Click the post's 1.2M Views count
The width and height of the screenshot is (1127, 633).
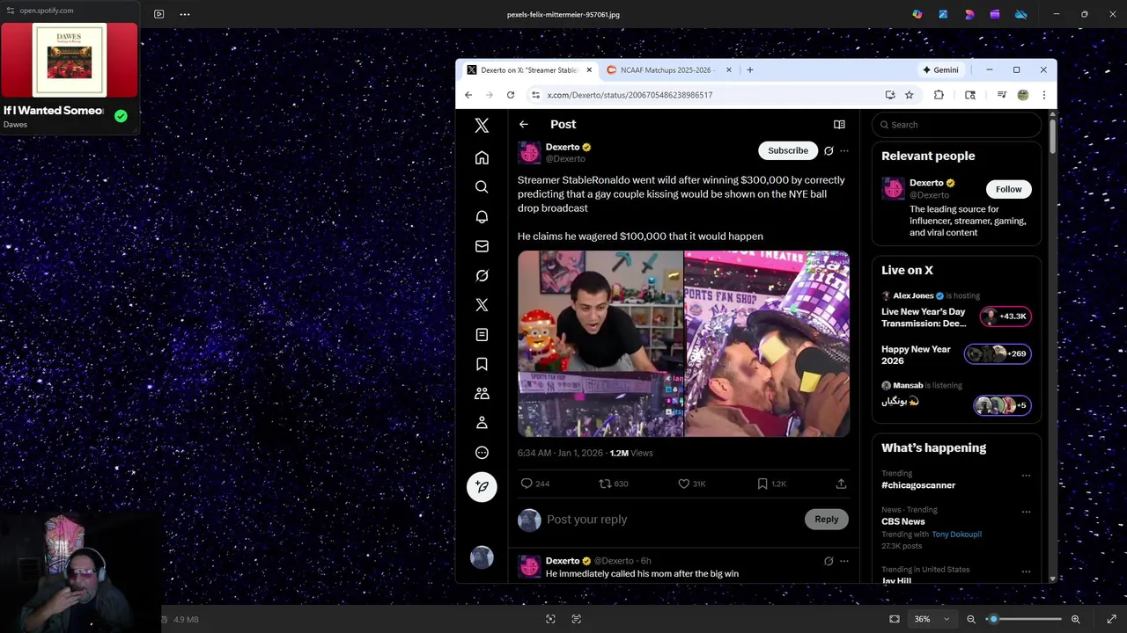click(631, 453)
